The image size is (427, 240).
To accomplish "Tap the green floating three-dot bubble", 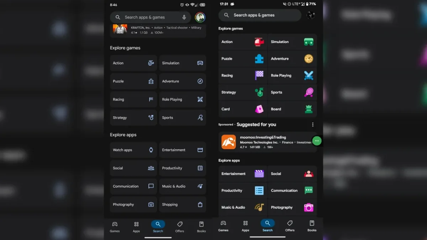I will pos(317,141).
